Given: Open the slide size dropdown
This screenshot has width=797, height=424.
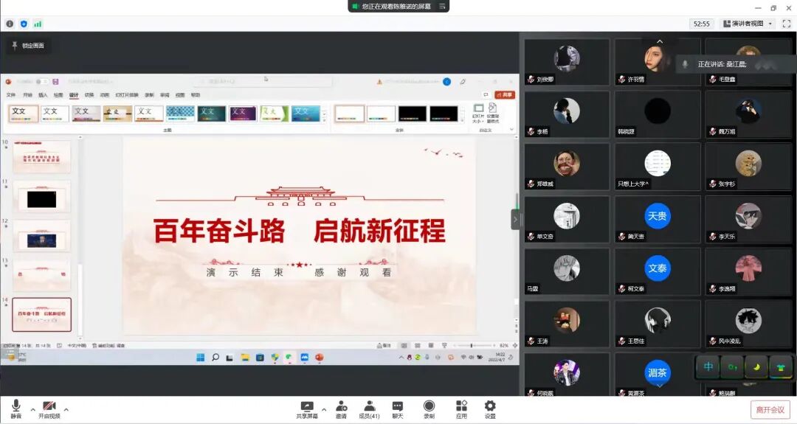Looking at the screenshot, I should point(478,114).
